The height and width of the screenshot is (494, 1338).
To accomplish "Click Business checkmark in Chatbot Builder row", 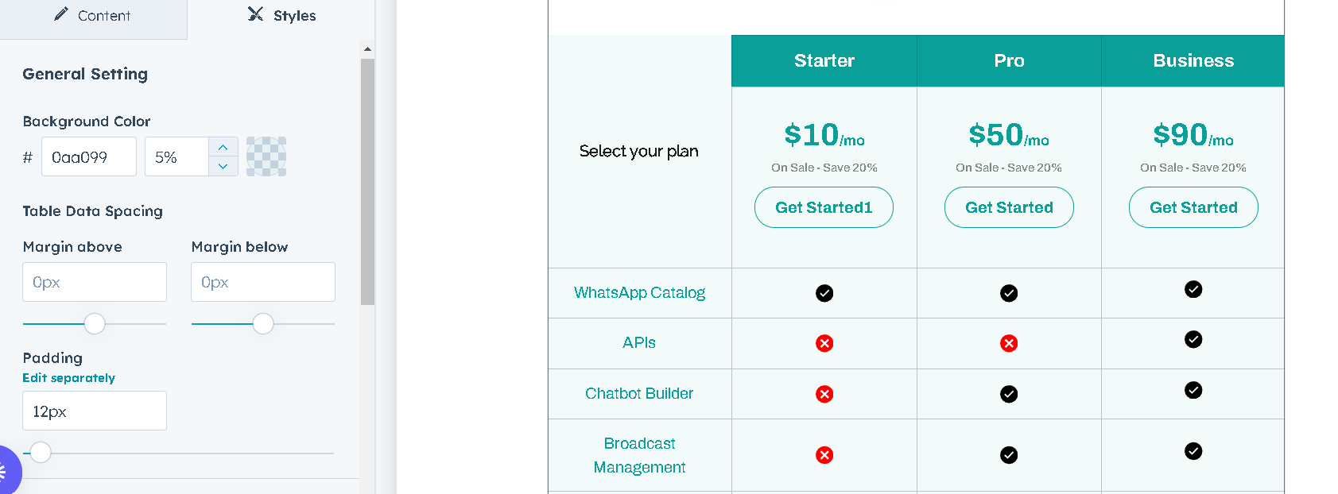I will point(1193,390).
